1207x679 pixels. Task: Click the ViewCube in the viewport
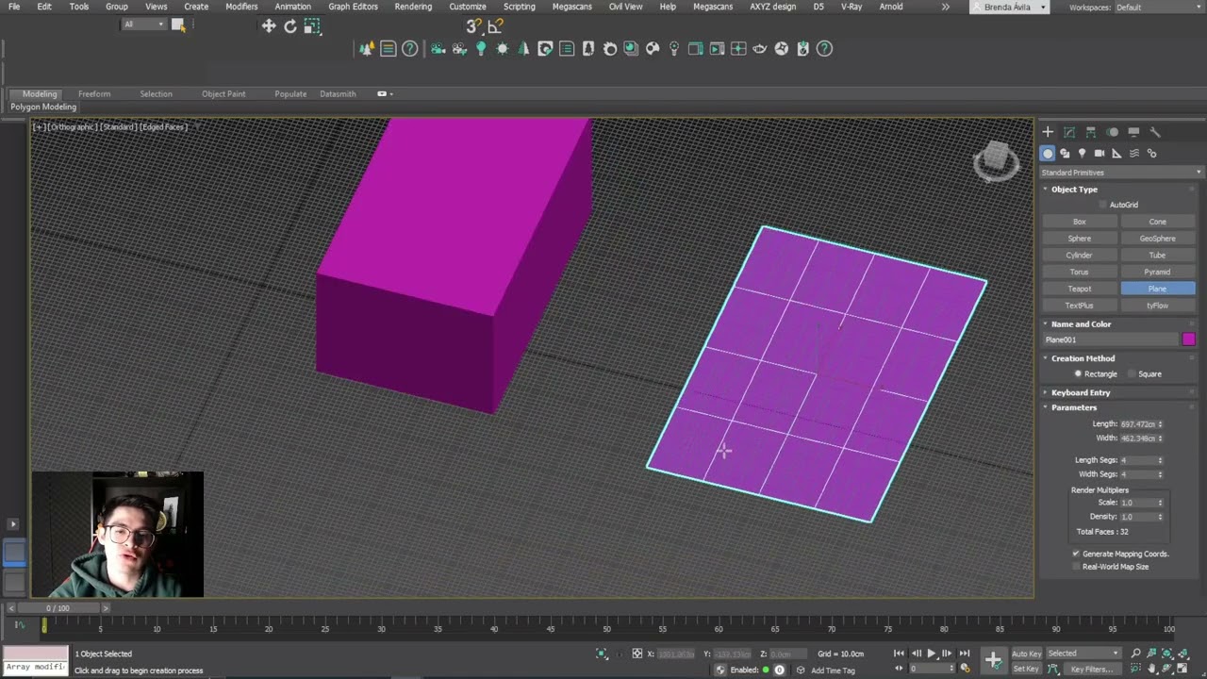click(996, 161)
